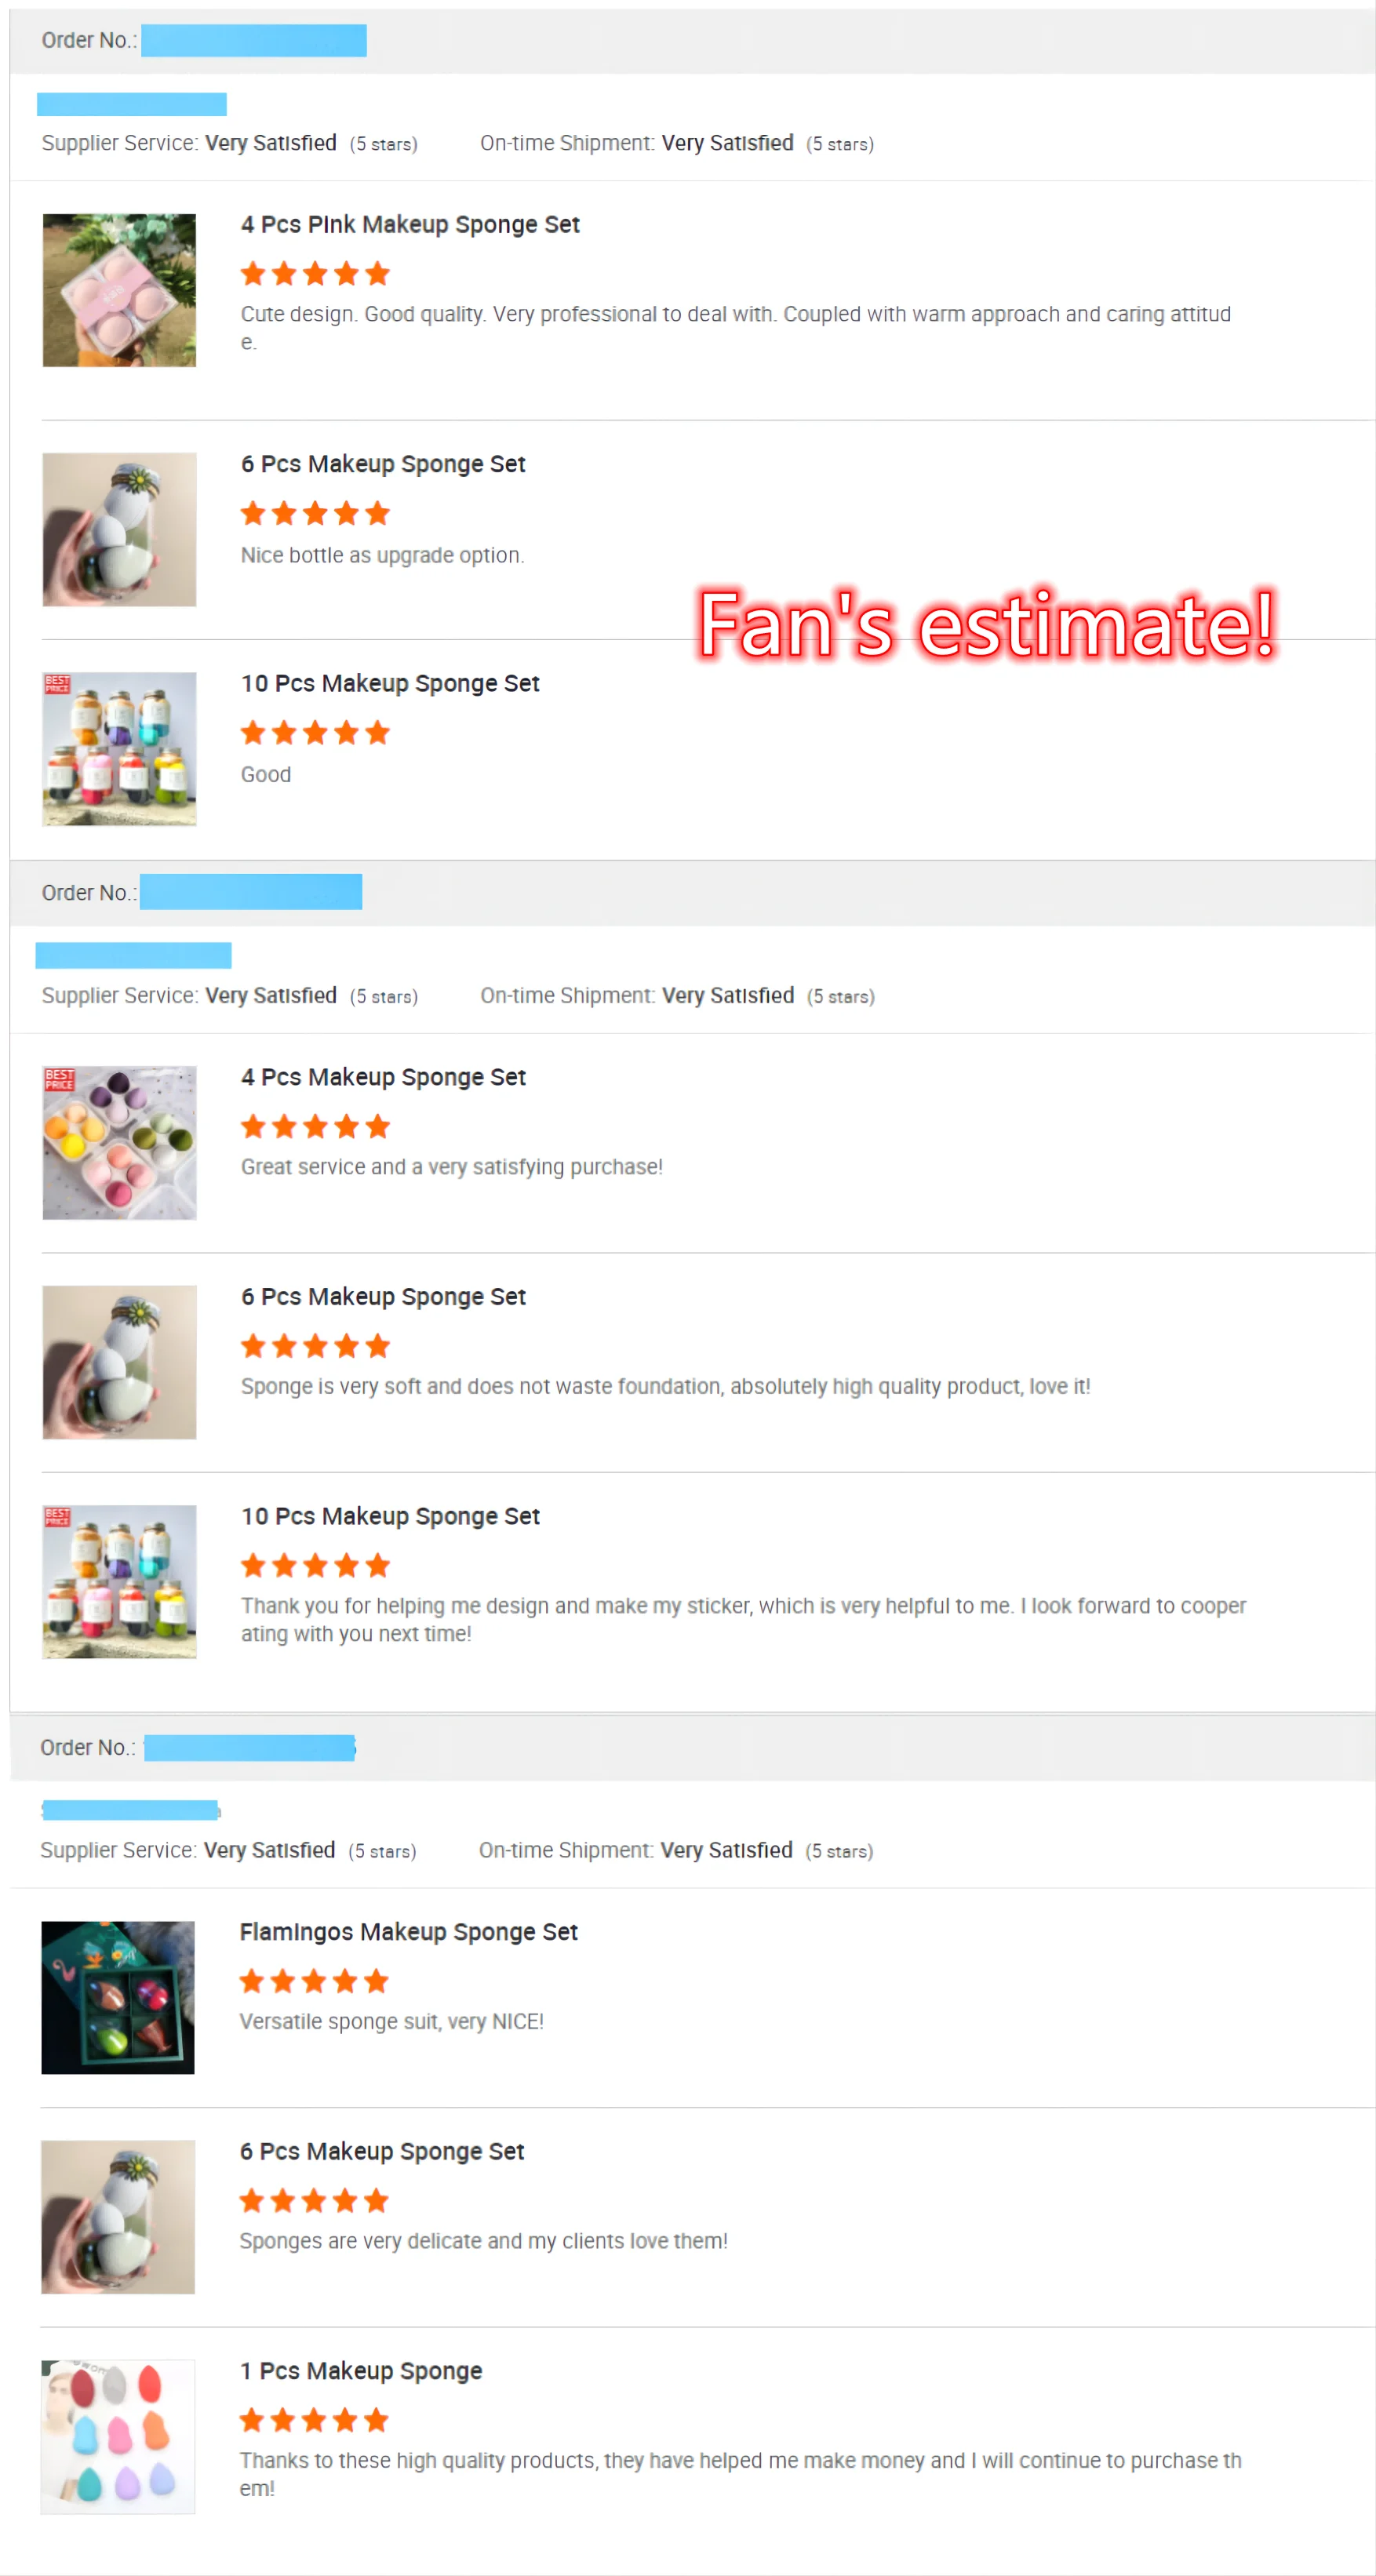
Task: Open the Flamingos Makeup Sponge Set image
Action: (x=118, y=1997)
